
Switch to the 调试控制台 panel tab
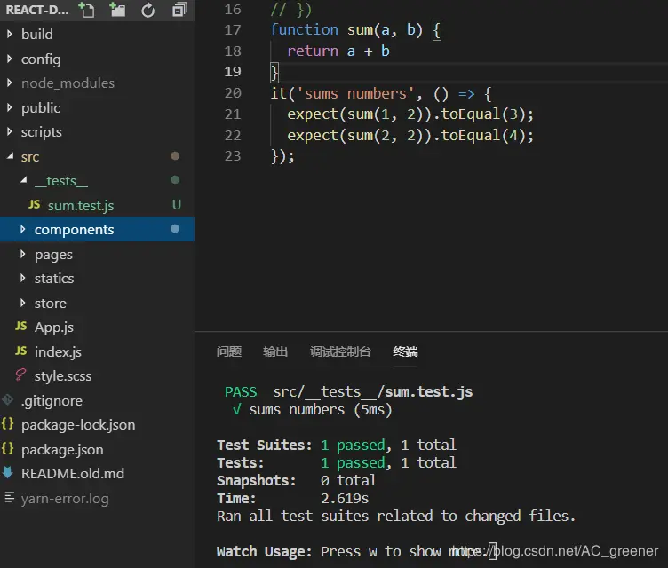coord(340,351)
